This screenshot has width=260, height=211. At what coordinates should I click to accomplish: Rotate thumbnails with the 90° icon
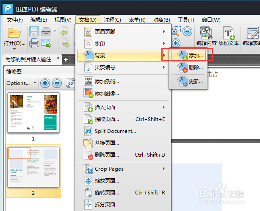pos(71,83)
